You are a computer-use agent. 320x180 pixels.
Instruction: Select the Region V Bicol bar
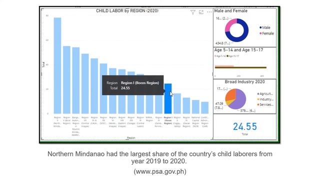pyautogui.click(x=66, y=80)
